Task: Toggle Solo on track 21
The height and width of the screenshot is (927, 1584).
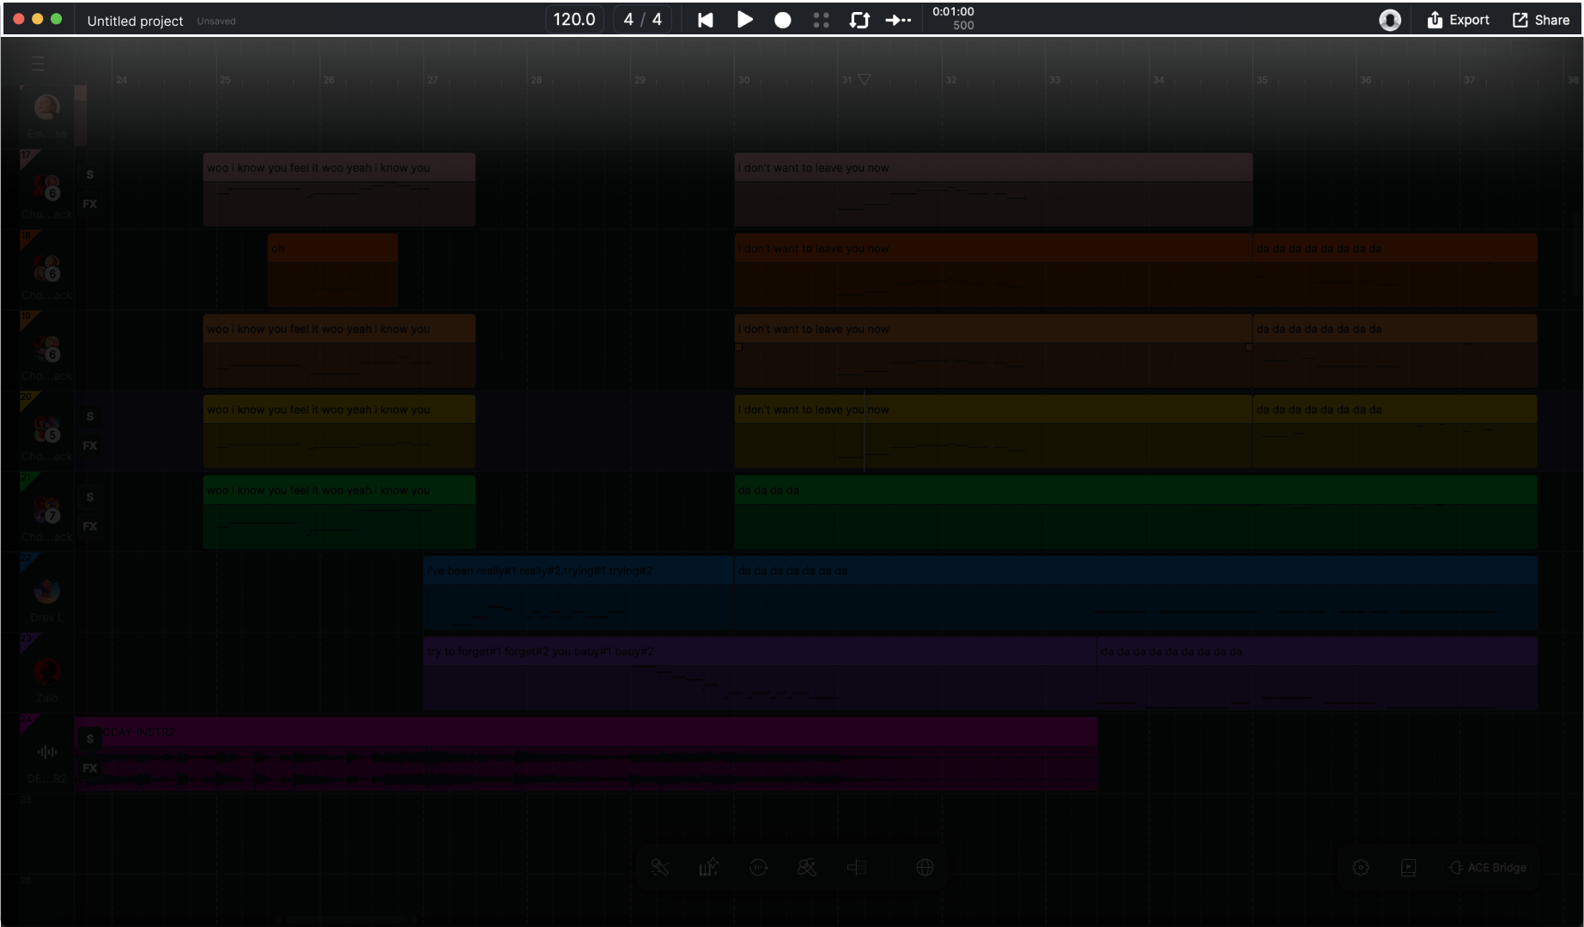Action: pyautogui.click(x=90, y=497)
